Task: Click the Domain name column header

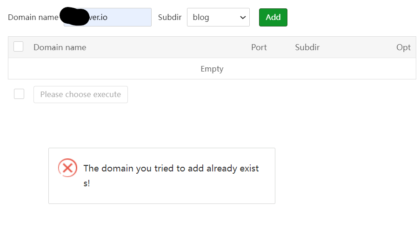Action: tap(60, 47)
